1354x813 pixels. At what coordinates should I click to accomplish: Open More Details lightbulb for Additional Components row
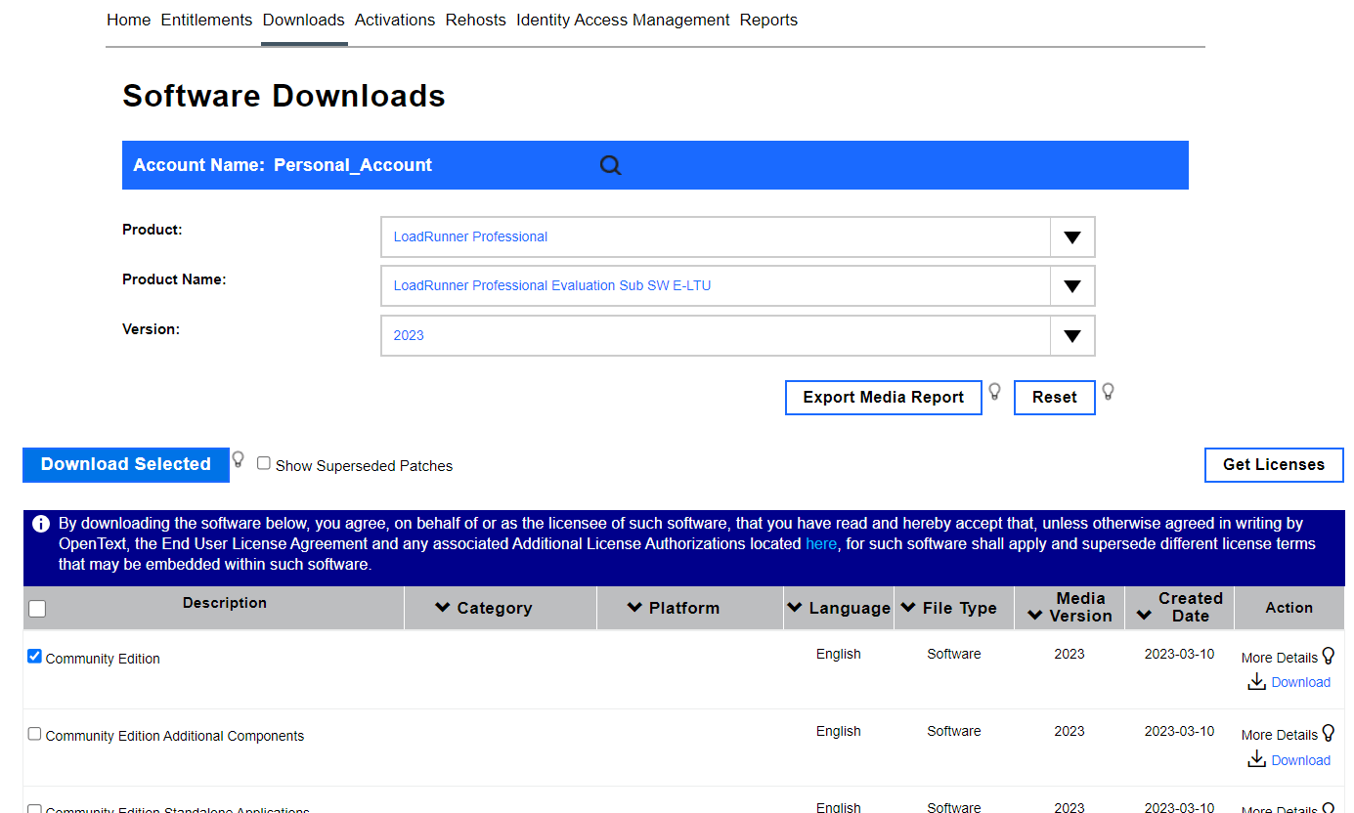tap(1328, 733)
